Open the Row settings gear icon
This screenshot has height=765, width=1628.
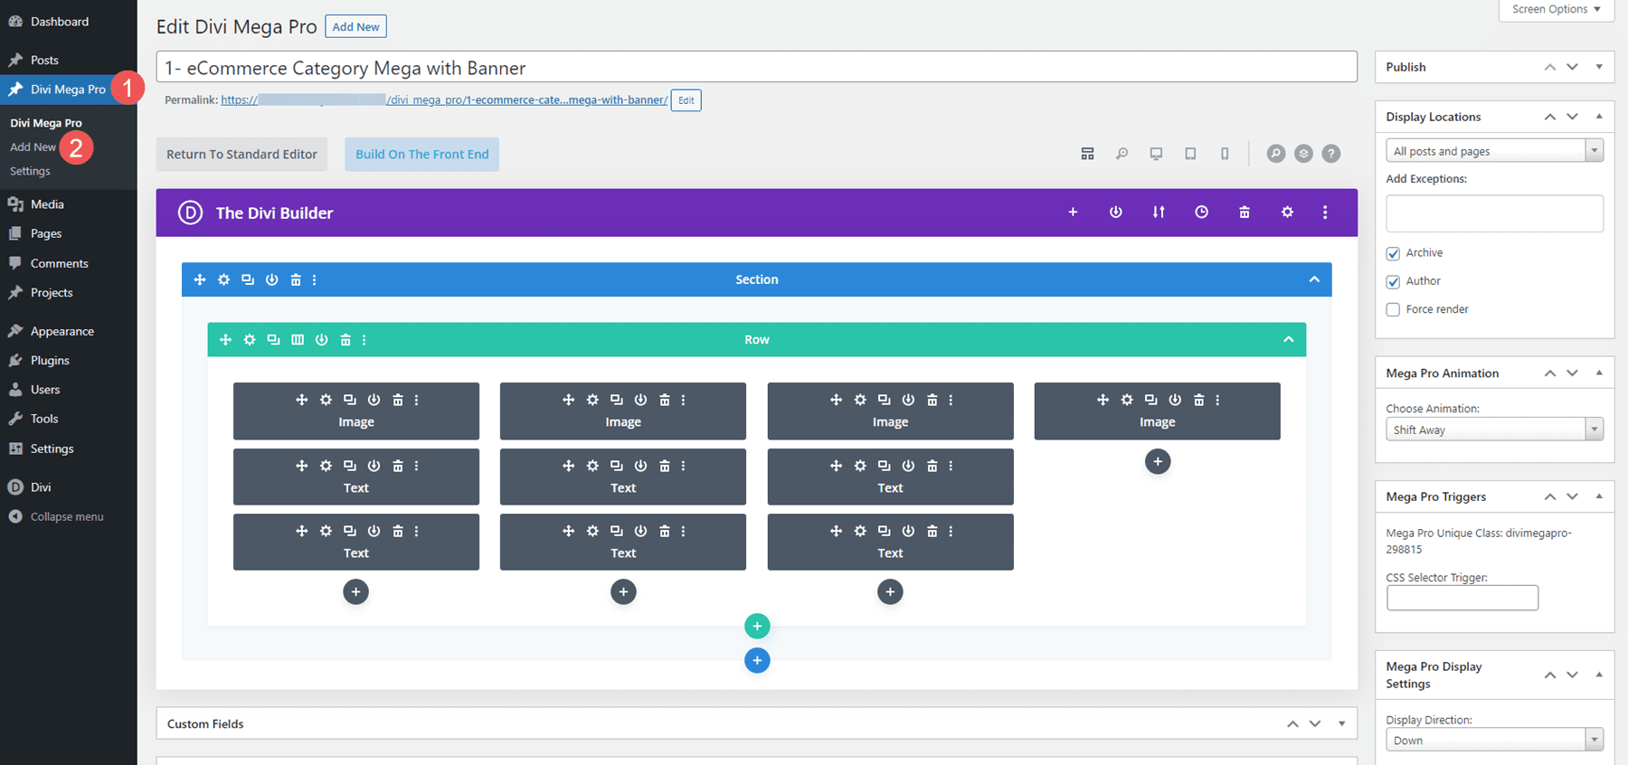[x=250, y=340]
